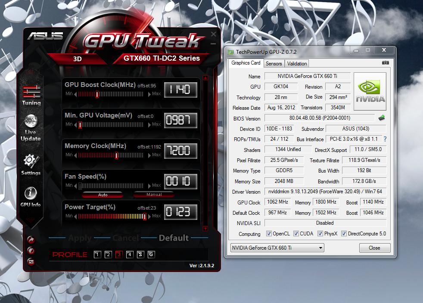
Task: Decrease Memory Clock with Min arrow
Action: [75, 155]
